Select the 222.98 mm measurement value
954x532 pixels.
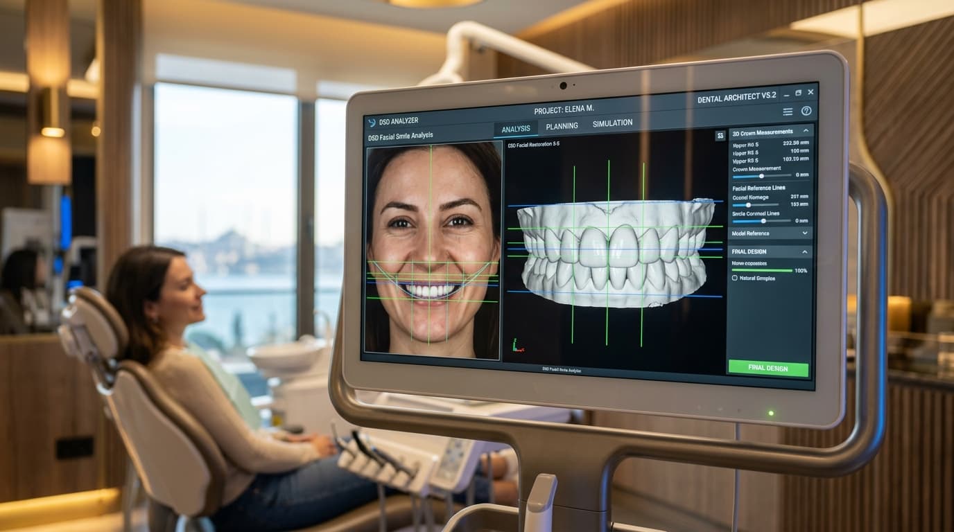tap(796, 143)
